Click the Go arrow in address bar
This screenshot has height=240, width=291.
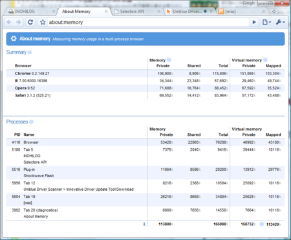(x=254, y=22)
